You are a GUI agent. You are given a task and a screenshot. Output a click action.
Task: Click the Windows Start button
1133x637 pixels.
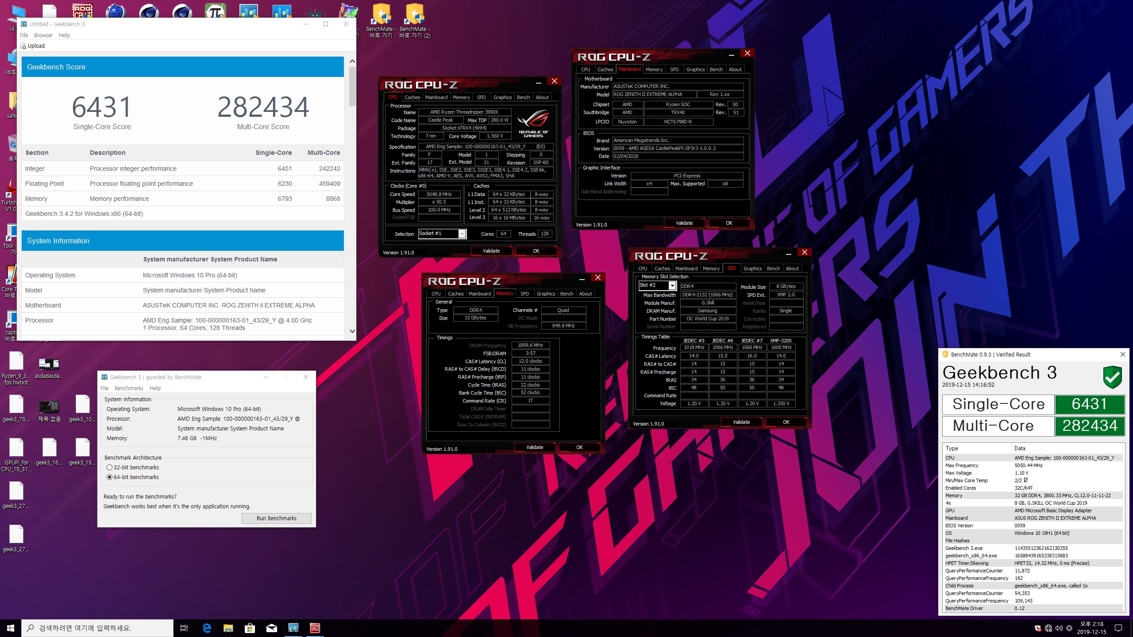tap(11, 628)
